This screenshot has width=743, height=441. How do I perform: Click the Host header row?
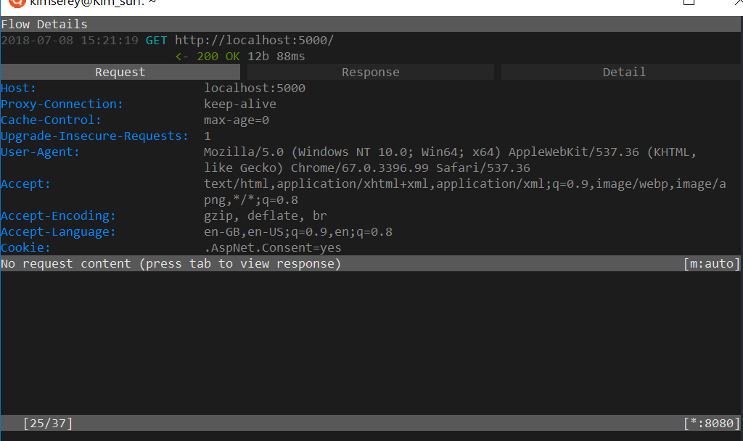click(x=18, y=88)
